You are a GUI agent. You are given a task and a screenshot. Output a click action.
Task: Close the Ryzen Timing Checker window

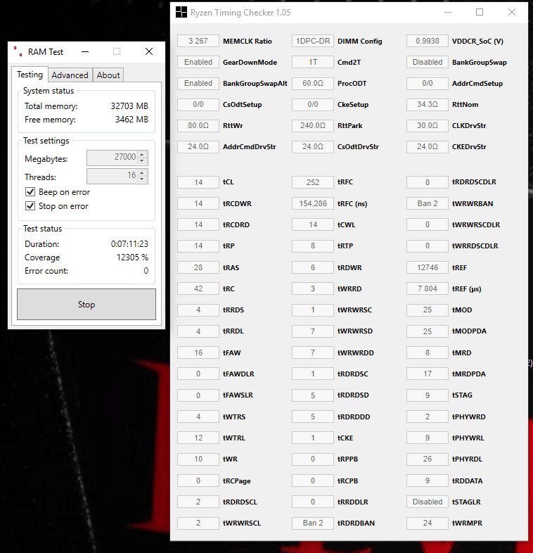tap(512, 13)
